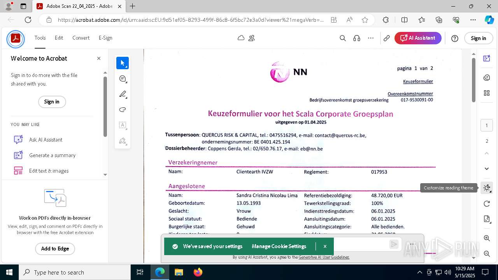Screen dimensions: 498x280
Task: Click Manage Cookie Settings link
Action: (279, 246)
